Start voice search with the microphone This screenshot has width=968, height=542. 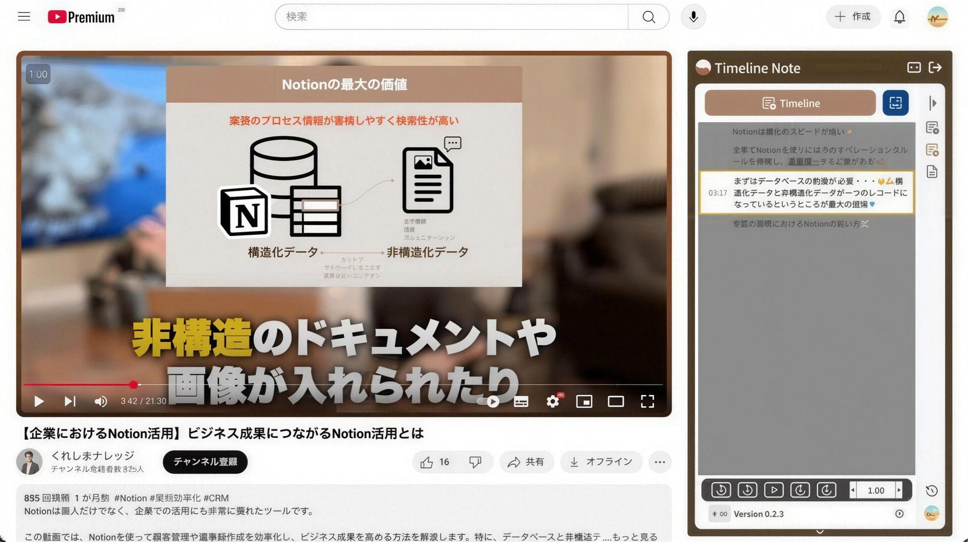693,17
